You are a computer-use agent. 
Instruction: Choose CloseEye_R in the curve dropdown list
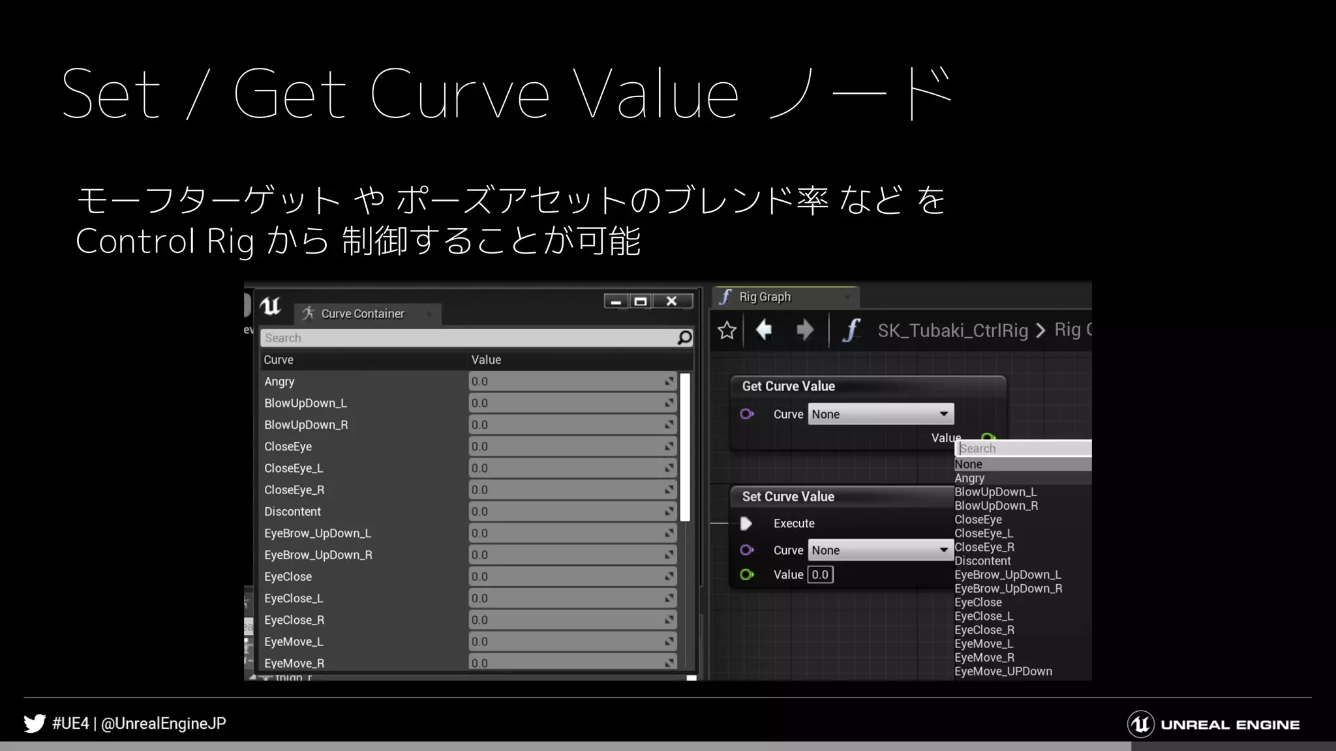1022,547
